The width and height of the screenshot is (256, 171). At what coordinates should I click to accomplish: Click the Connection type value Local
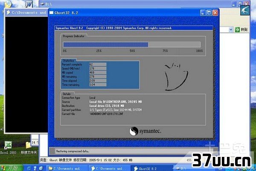point(92,98)
